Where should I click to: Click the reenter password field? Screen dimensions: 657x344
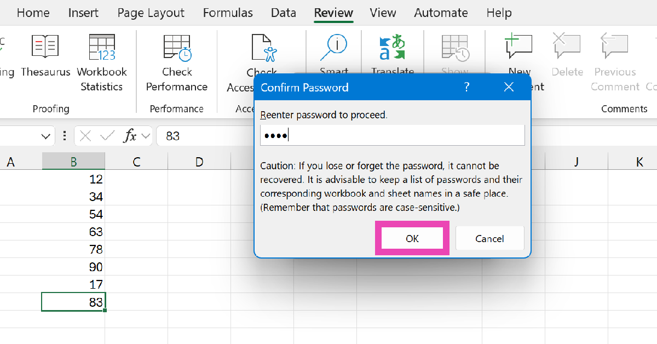(x=392, y=135)
